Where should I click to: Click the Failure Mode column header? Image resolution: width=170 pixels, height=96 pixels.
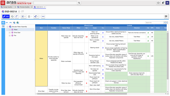click(x=66, y=28)
